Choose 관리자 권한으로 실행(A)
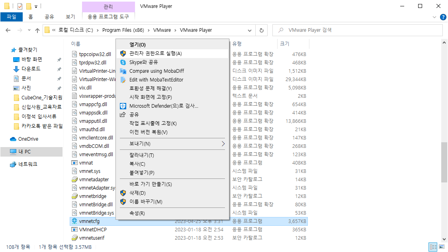448x252 pixels. [x=172, y=54]
